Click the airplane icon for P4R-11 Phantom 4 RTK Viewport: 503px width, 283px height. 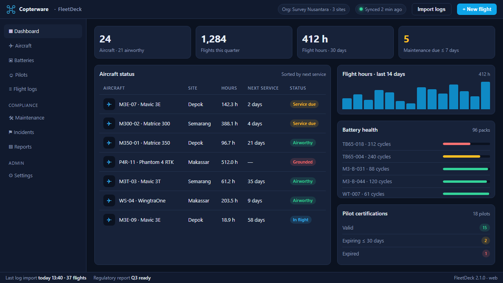(x=109, y=162)
